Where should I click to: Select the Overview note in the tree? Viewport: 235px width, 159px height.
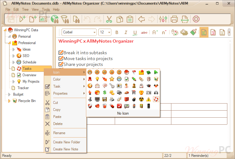click(29, 75)
